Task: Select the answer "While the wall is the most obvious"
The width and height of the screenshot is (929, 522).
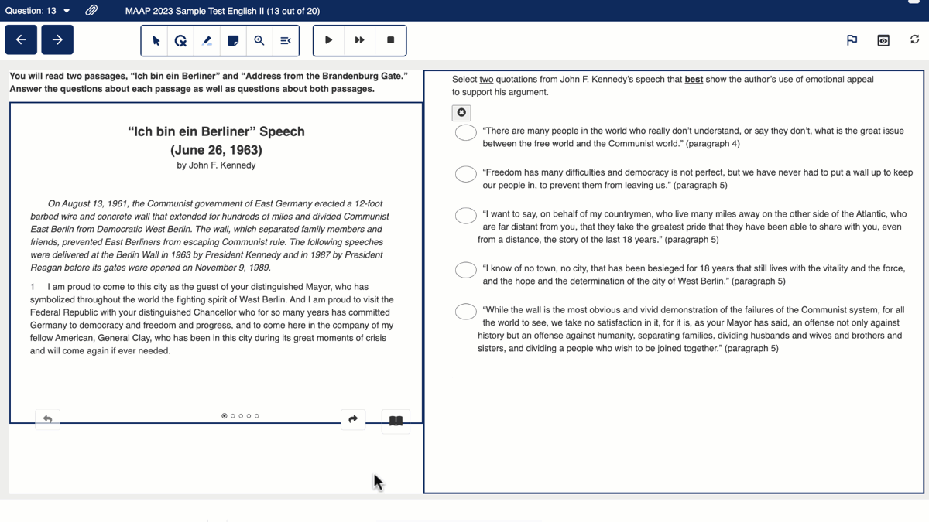Action: tap(465, 312)
